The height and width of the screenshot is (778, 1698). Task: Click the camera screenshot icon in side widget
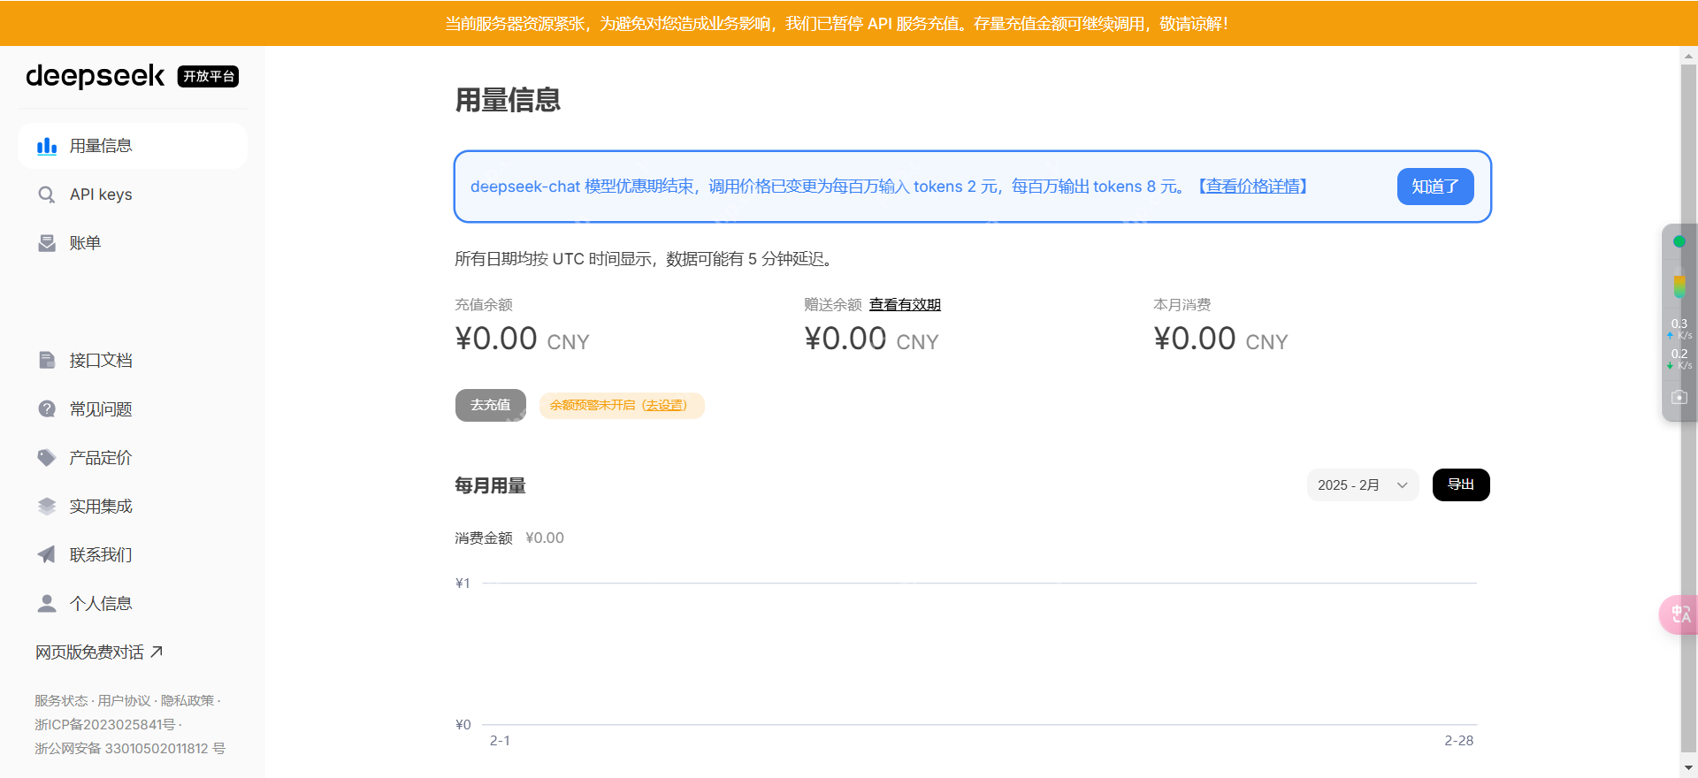1679,398
